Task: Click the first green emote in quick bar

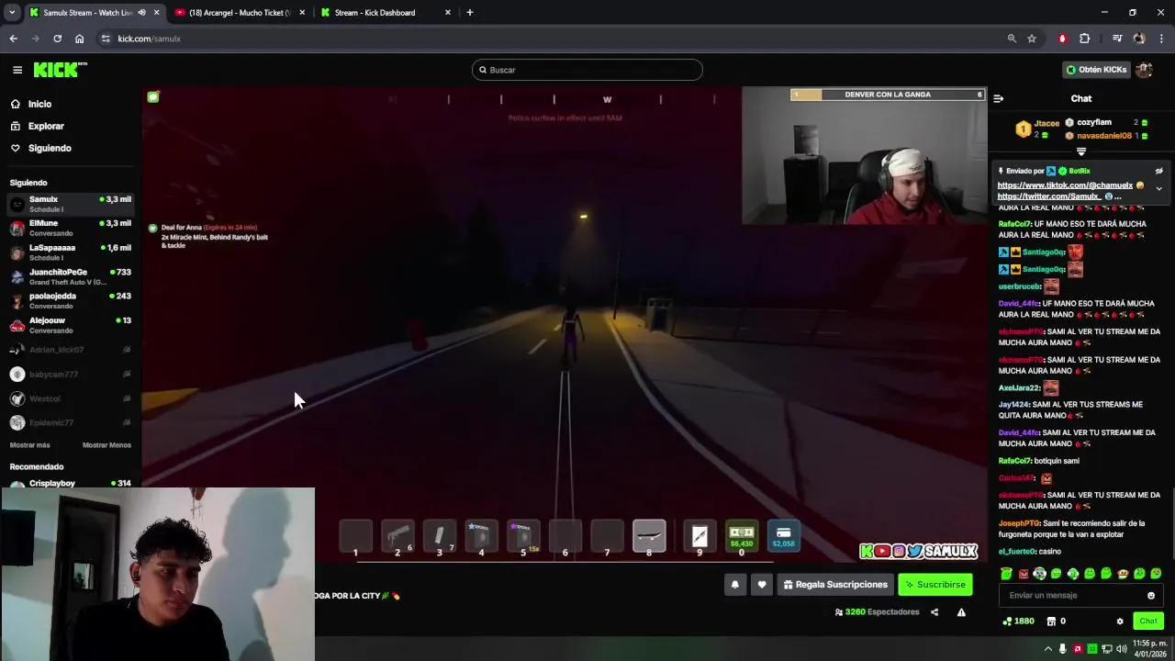Action: [1007, 574]
